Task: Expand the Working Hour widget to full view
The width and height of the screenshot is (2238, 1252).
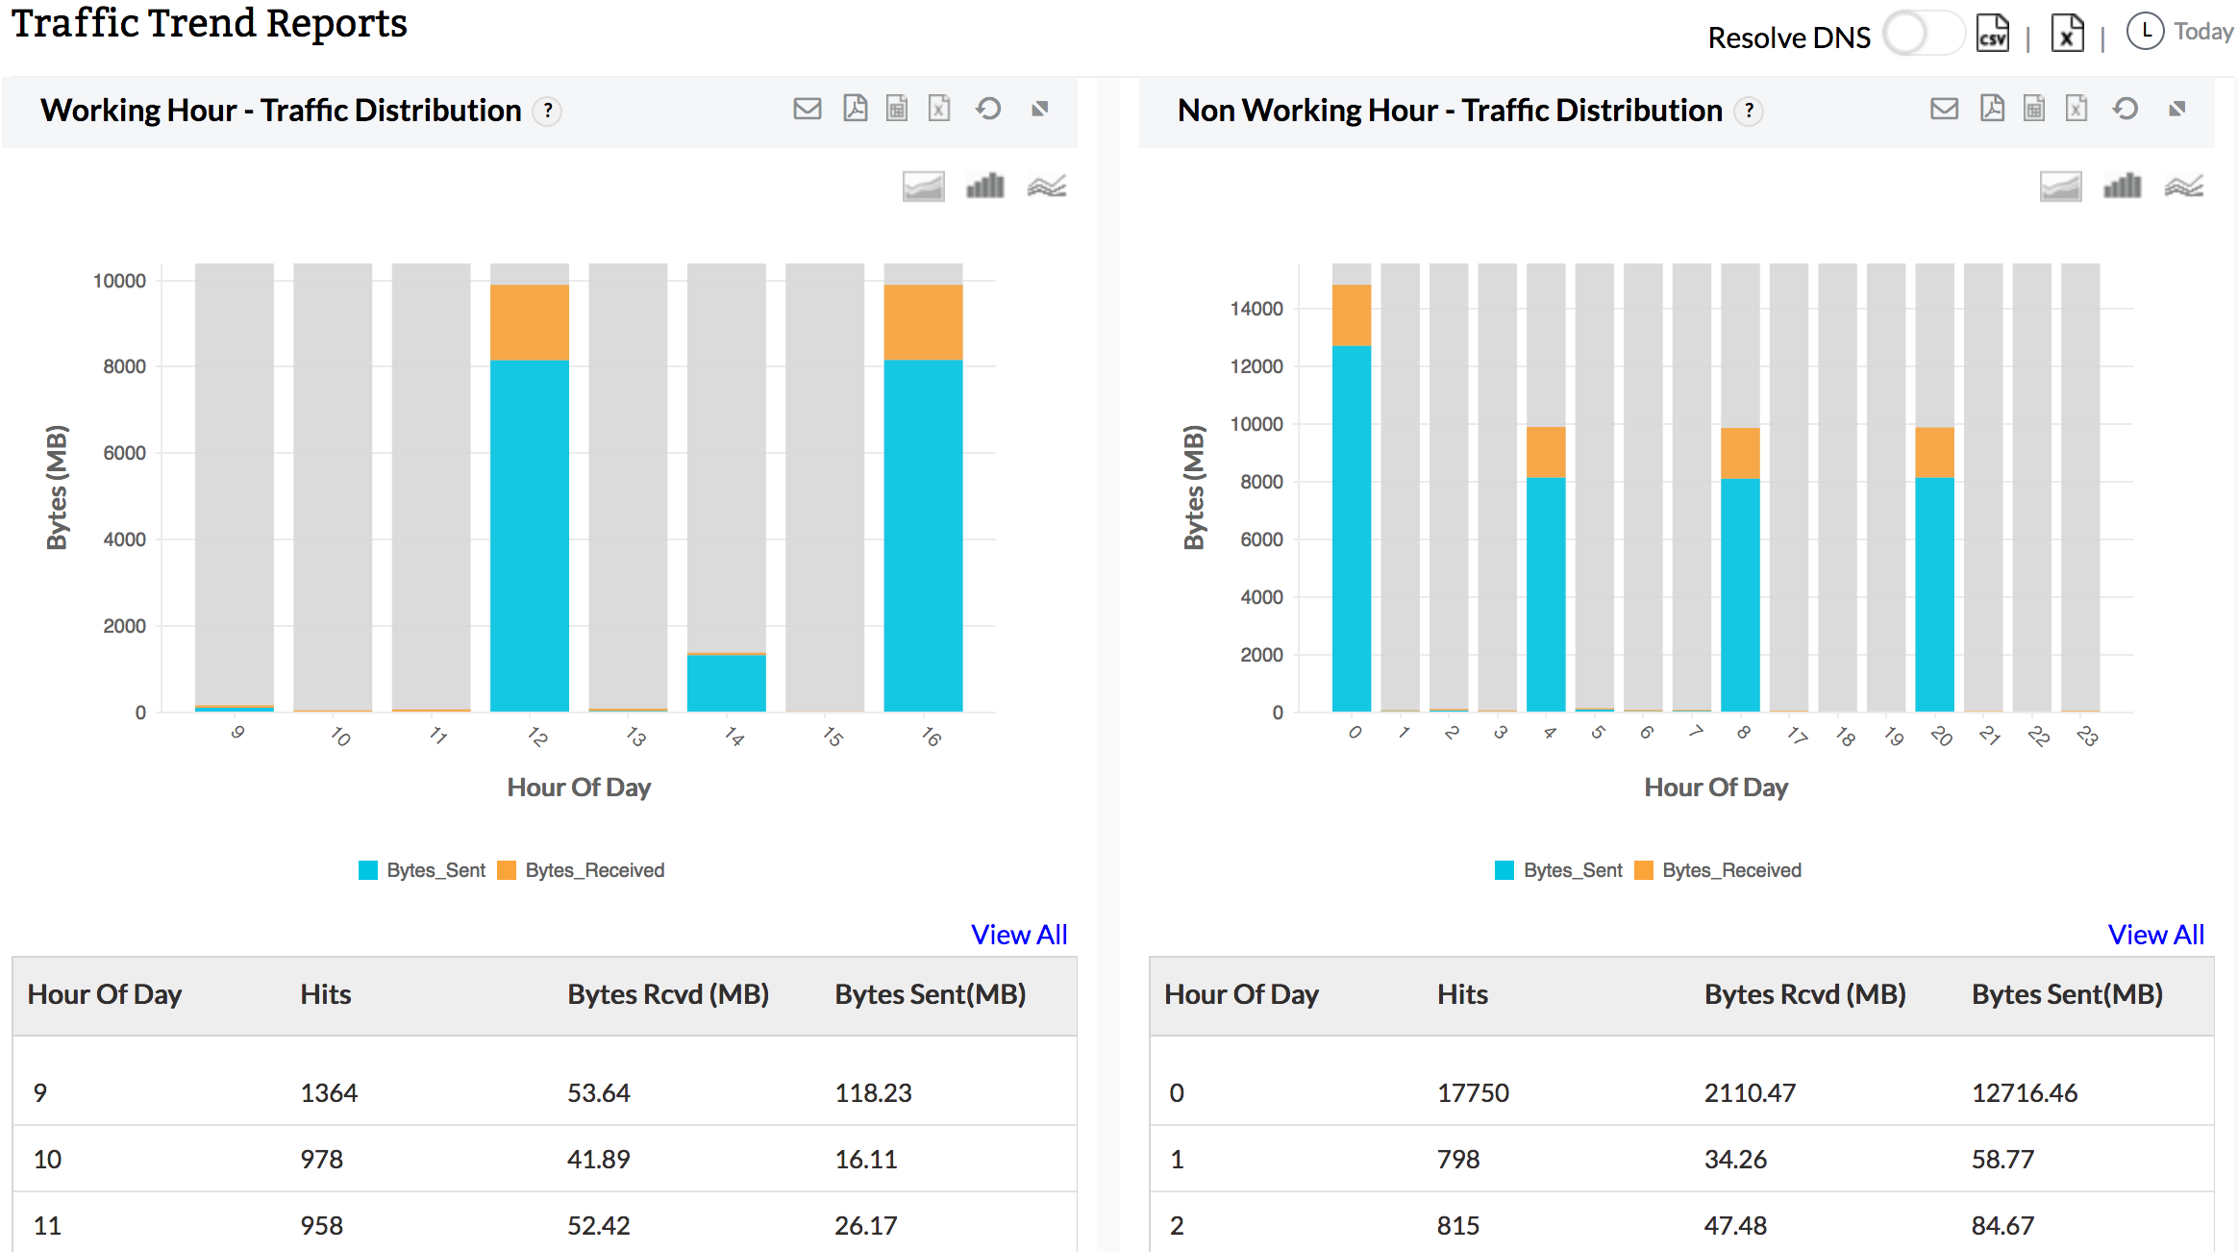Action: [1039, 109]
